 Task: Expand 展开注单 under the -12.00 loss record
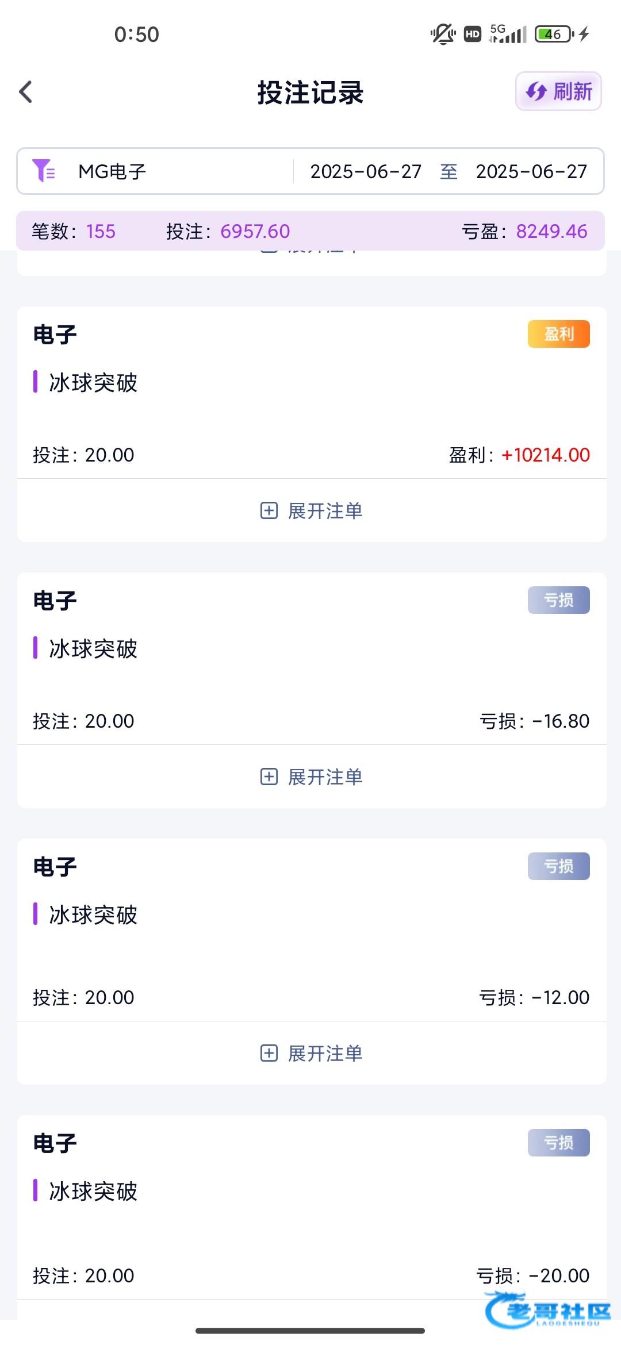325,1054
